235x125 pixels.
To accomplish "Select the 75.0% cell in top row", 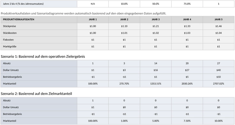I will (x=187, y=4).
